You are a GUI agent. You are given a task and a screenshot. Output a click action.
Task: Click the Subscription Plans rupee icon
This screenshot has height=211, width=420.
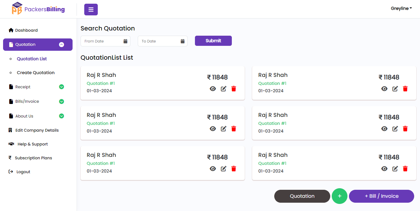[10, 158]
